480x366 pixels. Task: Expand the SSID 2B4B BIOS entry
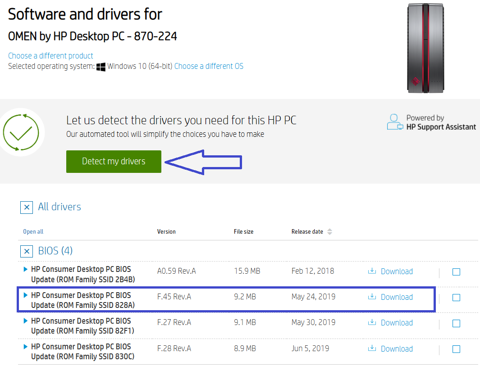(x=25, y=269)
